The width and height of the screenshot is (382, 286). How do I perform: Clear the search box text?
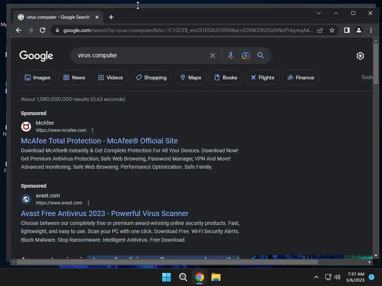(x=212, y=55)
